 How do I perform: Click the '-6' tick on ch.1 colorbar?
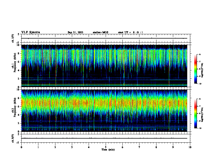pos(199,54)
